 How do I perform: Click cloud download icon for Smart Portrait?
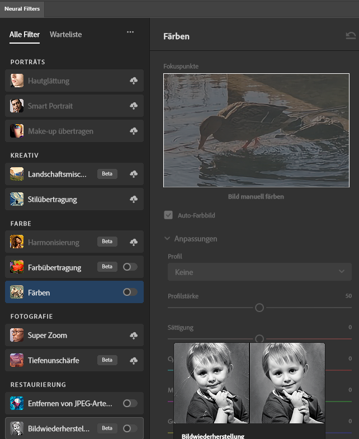(x=133, y=106)
